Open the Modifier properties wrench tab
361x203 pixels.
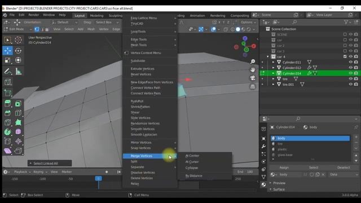tap(263, 146)
